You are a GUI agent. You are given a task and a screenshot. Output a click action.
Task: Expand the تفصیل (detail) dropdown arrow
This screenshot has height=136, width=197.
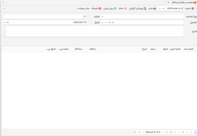102,22
